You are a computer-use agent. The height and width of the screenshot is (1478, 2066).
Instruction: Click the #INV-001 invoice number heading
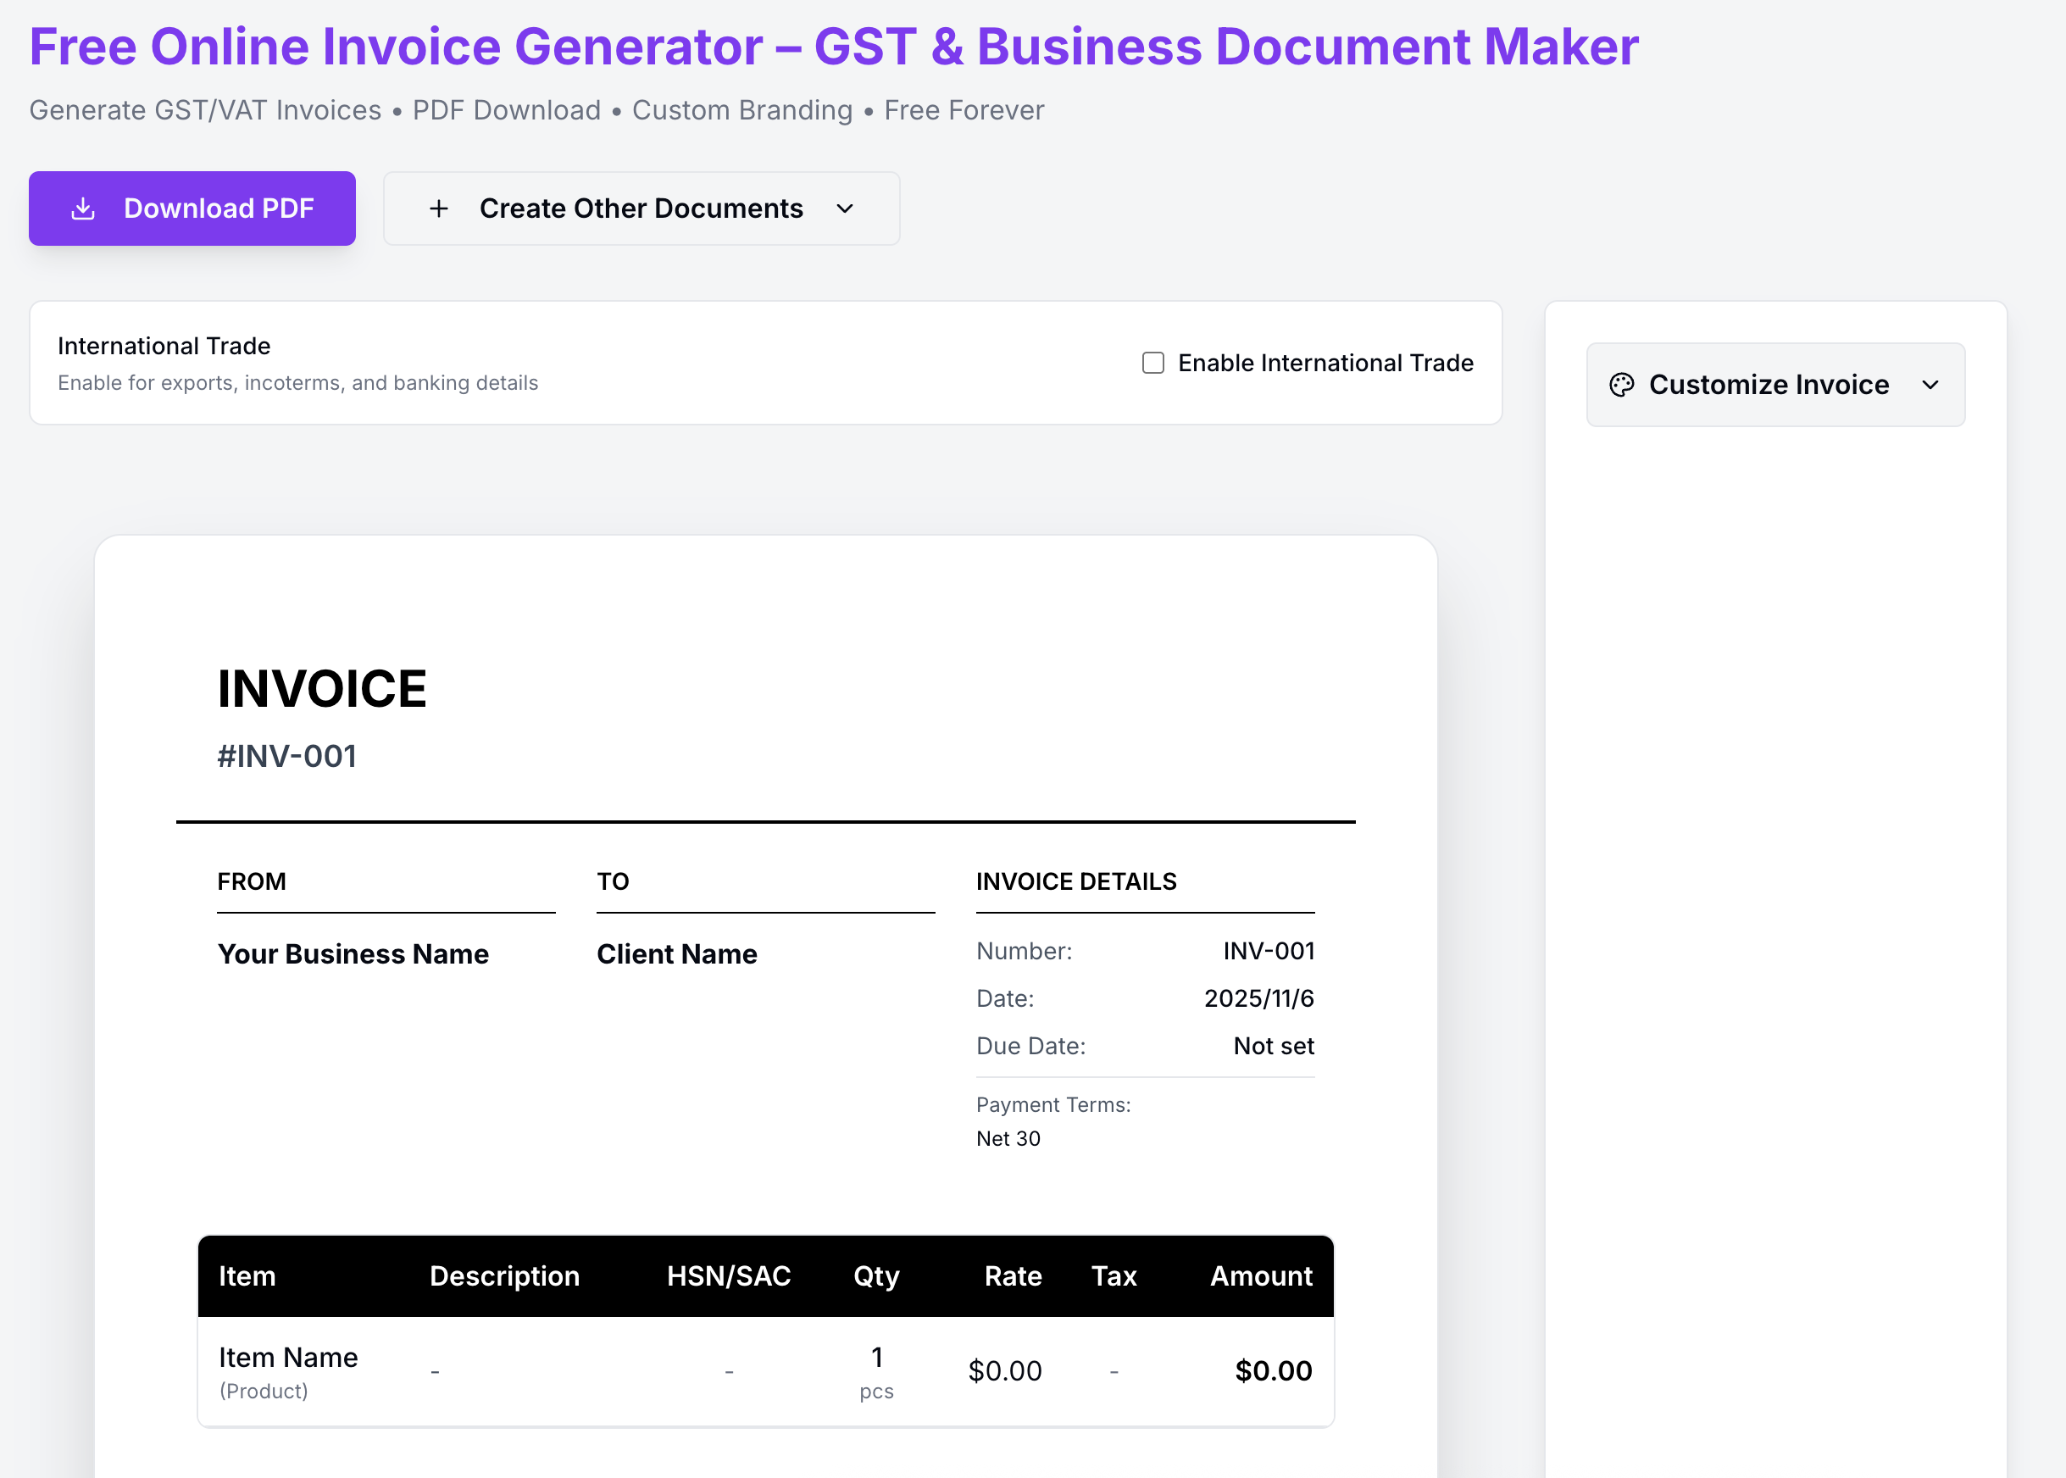pyautogui.click(x=286, y=756)
